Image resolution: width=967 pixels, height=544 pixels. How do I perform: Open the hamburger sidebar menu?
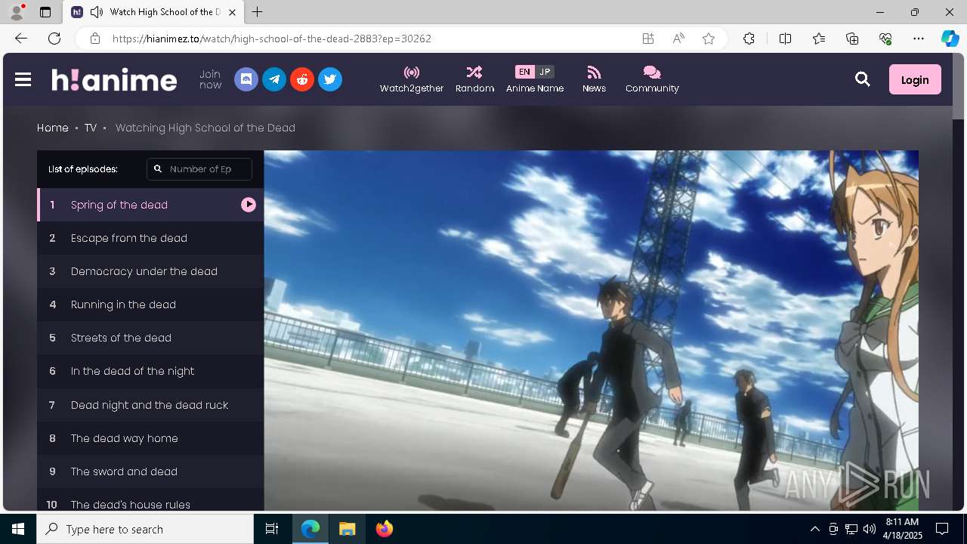23,79
